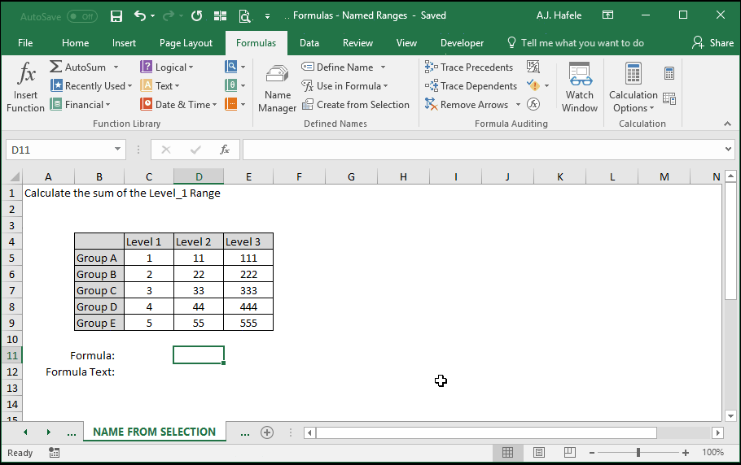Open Calculation Options menu

(x=633, y=89)
